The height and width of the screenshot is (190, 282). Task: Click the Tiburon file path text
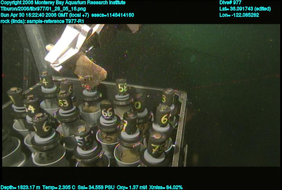click(x=43, y=9)
